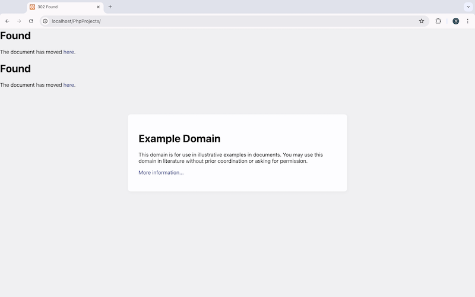Close the 302 Found tab
This screenshot has height=297, width=475.
click(98, 7)
